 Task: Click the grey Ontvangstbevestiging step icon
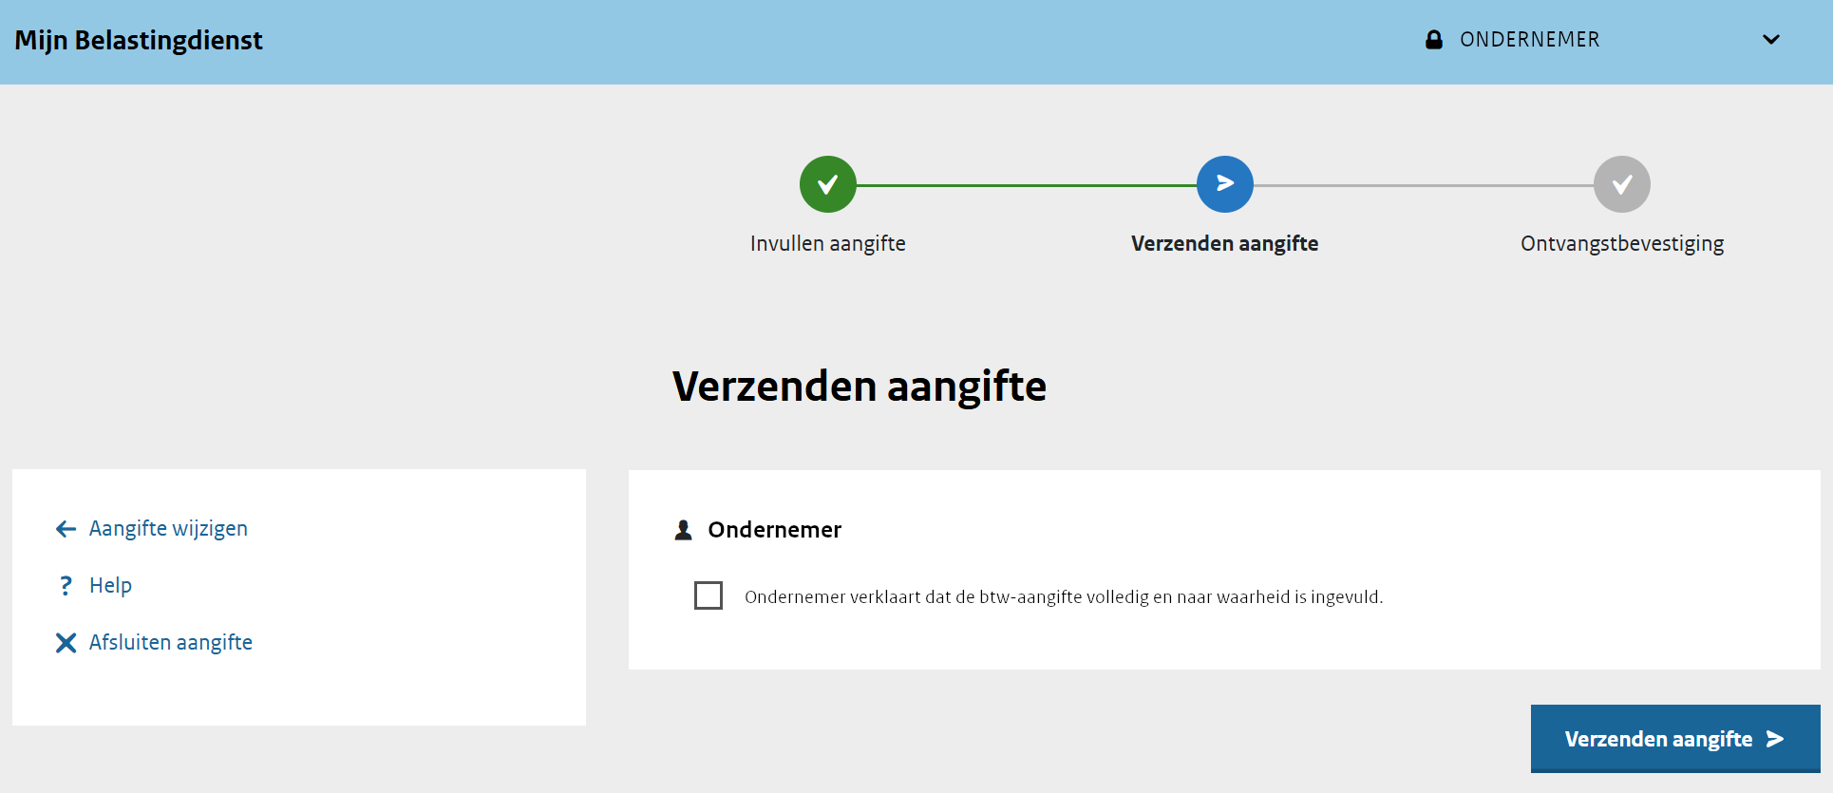1621,184
